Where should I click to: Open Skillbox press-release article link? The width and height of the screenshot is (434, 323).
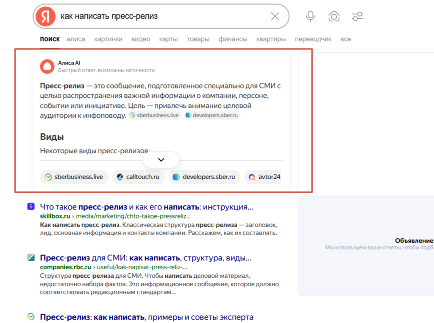(x=146, y=207)
